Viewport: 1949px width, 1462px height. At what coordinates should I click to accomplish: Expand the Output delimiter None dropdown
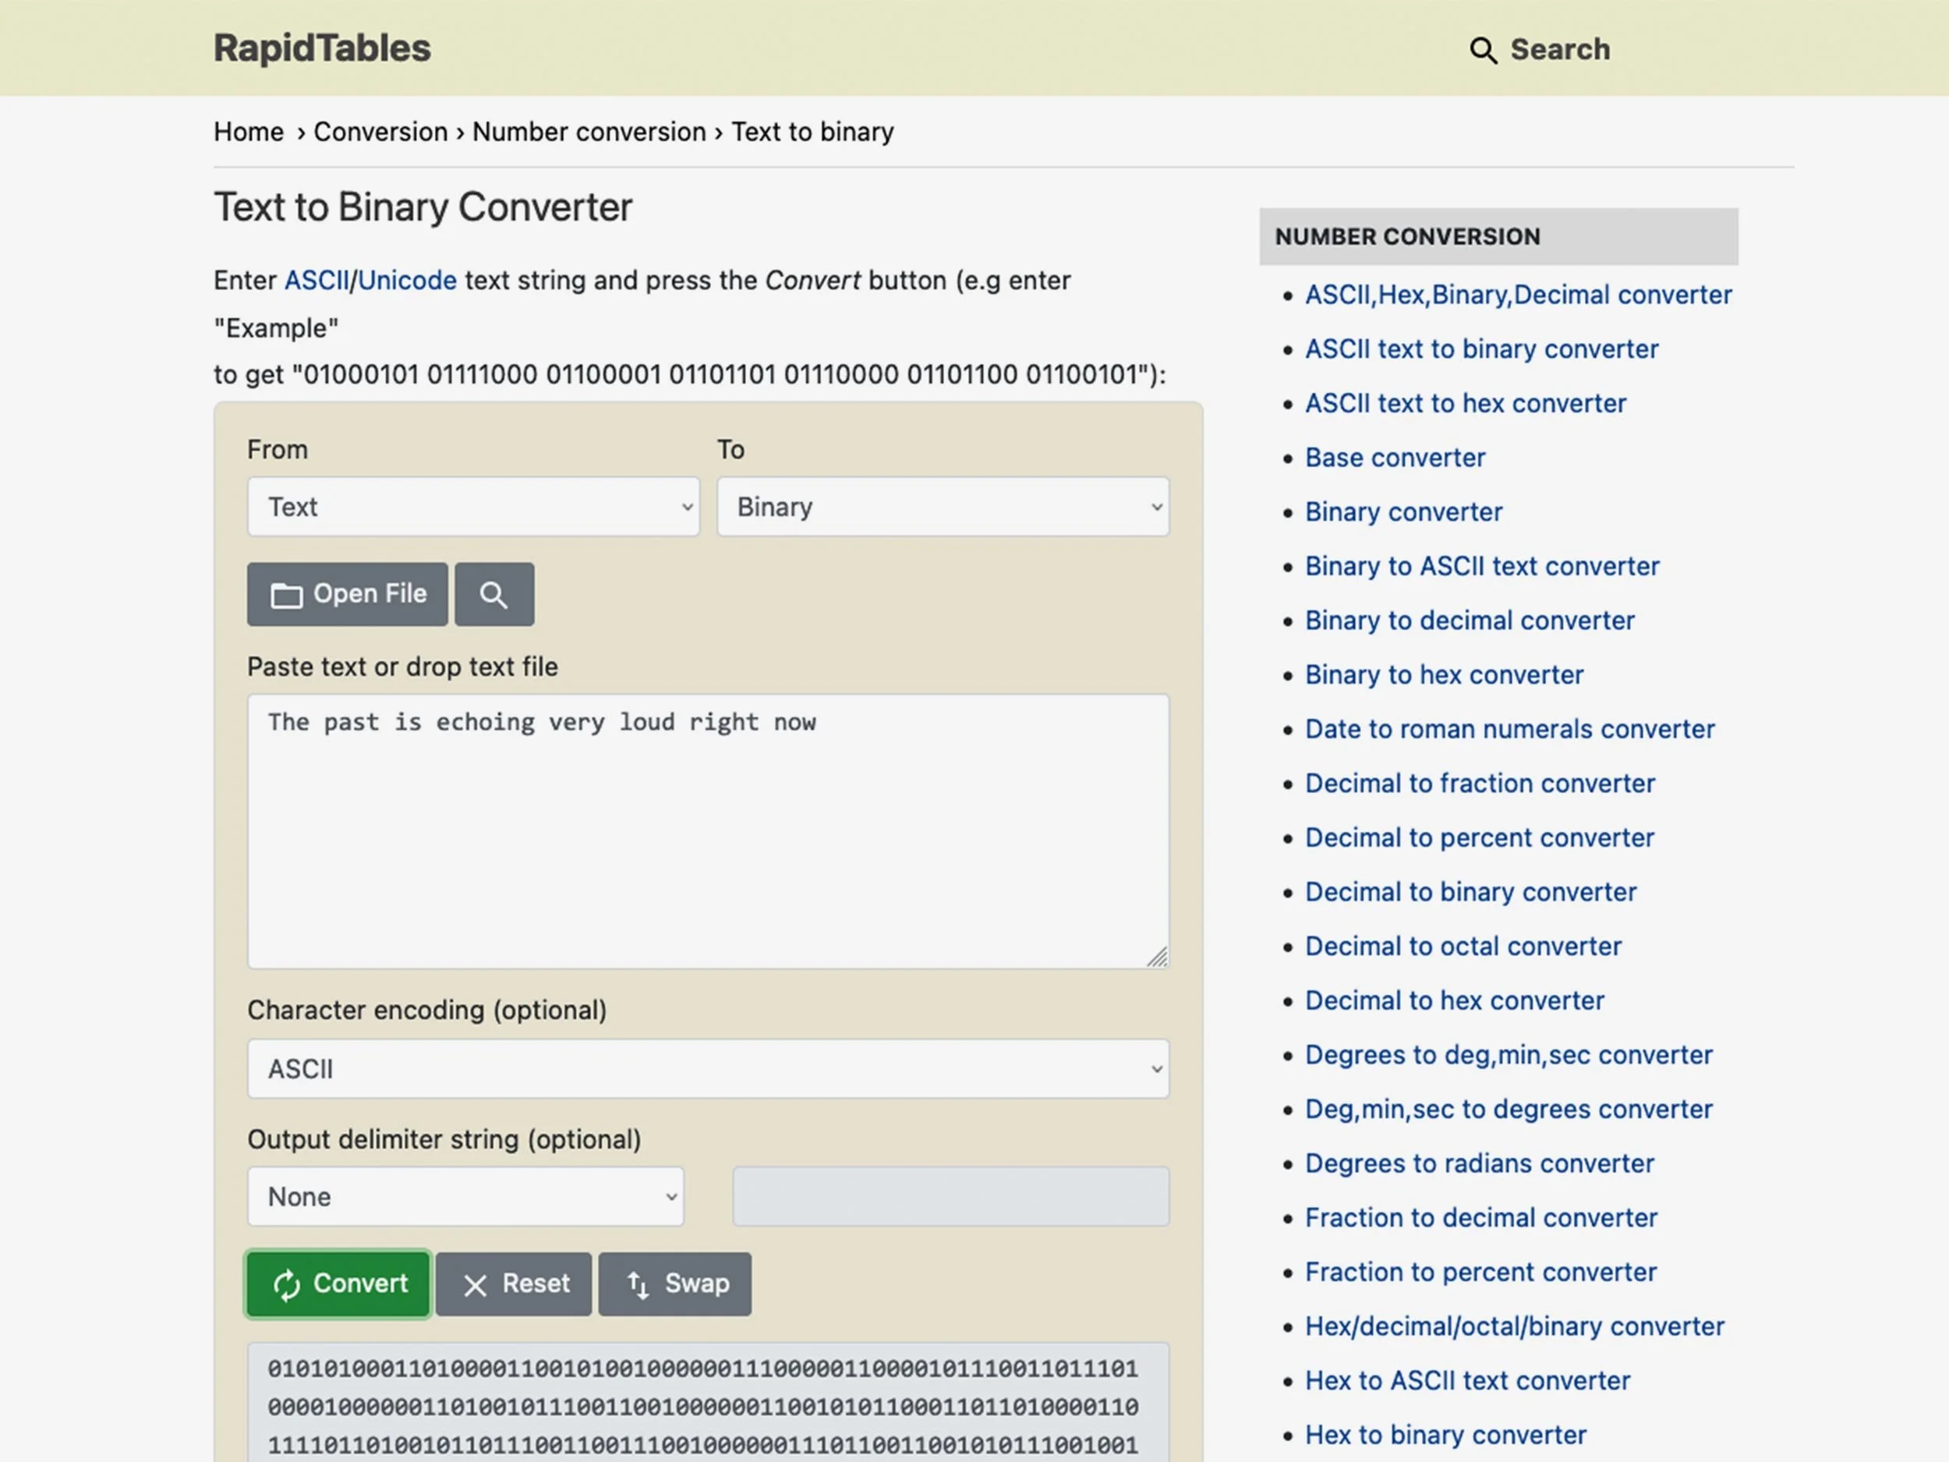click(465, 1197)
